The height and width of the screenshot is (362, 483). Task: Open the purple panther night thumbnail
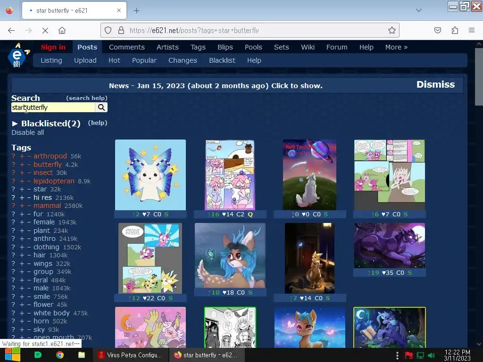pos(389,246)
